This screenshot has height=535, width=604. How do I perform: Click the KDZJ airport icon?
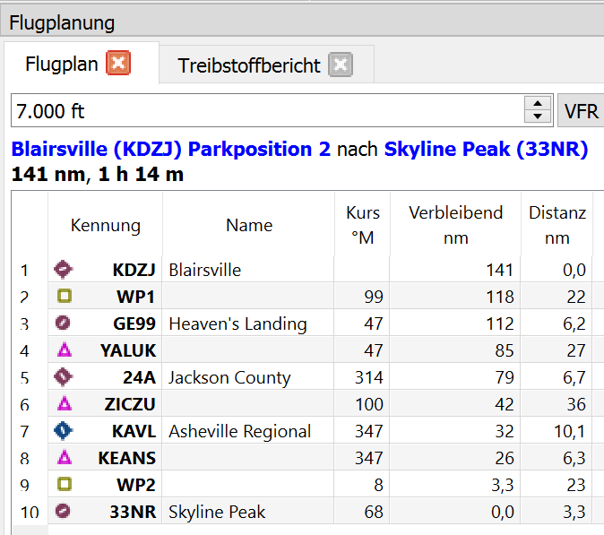[63, 269]
